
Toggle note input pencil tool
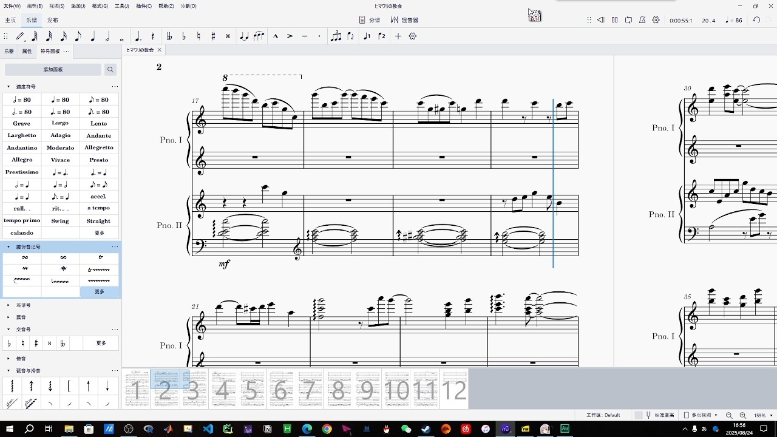[20, 36]
